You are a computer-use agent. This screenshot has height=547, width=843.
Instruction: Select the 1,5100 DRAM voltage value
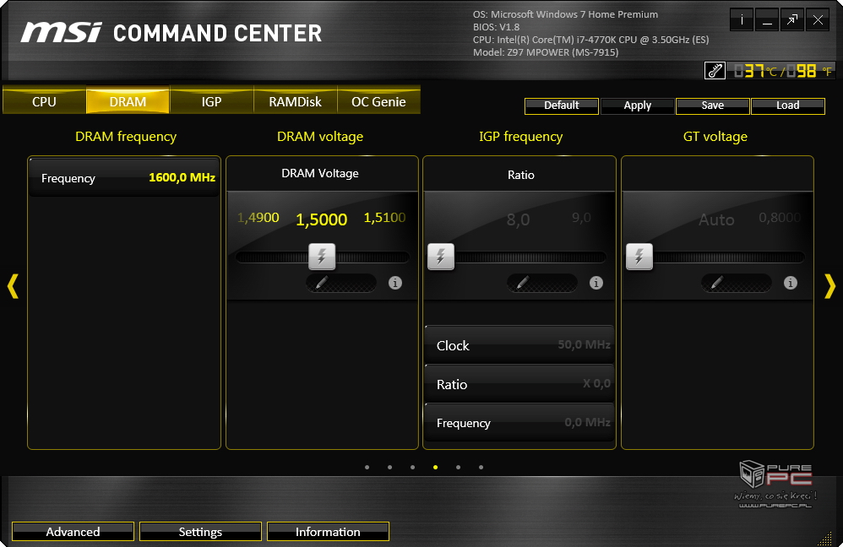click(x=385, y=218)
